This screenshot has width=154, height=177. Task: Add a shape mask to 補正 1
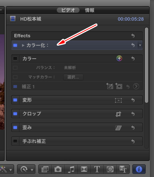[119, 86]
